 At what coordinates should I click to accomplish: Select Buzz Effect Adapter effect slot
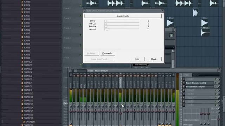[x=200, y=87]
